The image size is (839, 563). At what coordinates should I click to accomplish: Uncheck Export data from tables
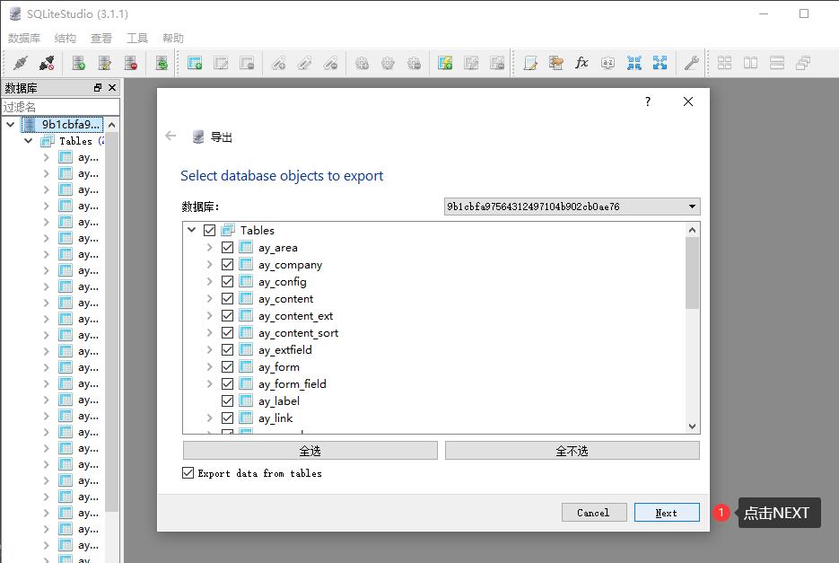coord(188,474)
